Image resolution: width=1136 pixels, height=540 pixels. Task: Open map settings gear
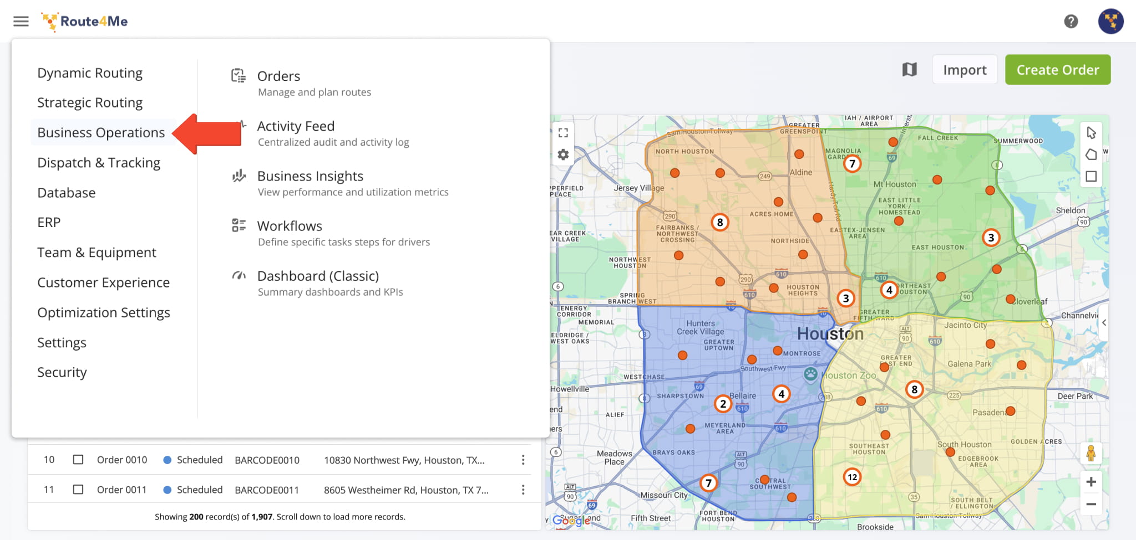coord(563,155)
